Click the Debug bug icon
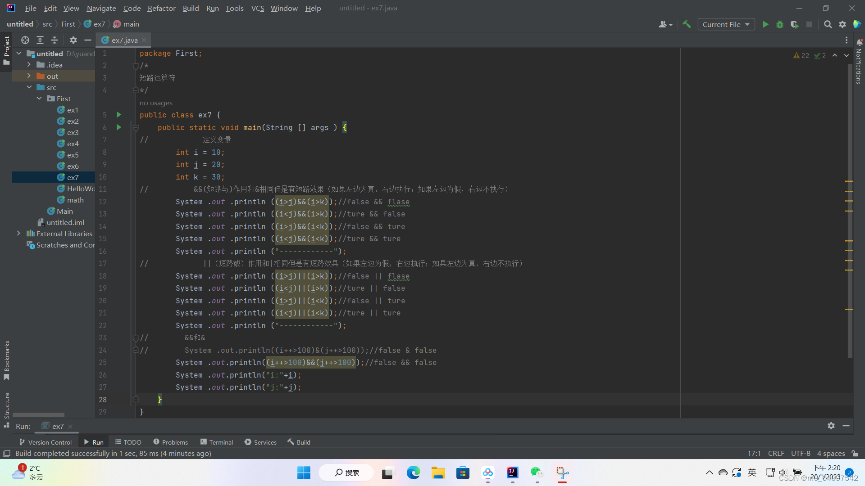Image resolution: width=865 pixels, height=486 pixels. point(780,24)
